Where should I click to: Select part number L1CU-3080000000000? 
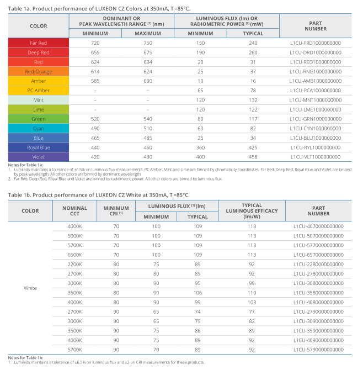coord(318,283)
